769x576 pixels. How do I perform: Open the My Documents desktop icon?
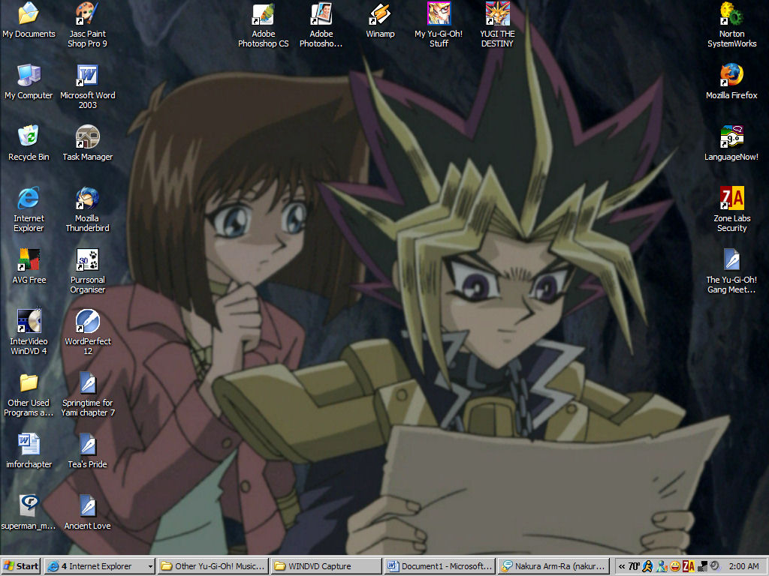click(29, 22)
